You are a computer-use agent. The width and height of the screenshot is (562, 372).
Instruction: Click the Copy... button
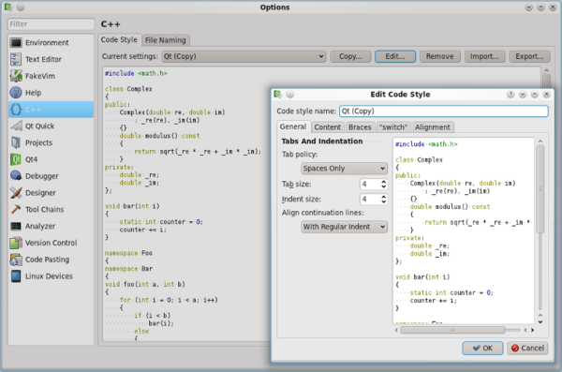[x=350, y=56]
